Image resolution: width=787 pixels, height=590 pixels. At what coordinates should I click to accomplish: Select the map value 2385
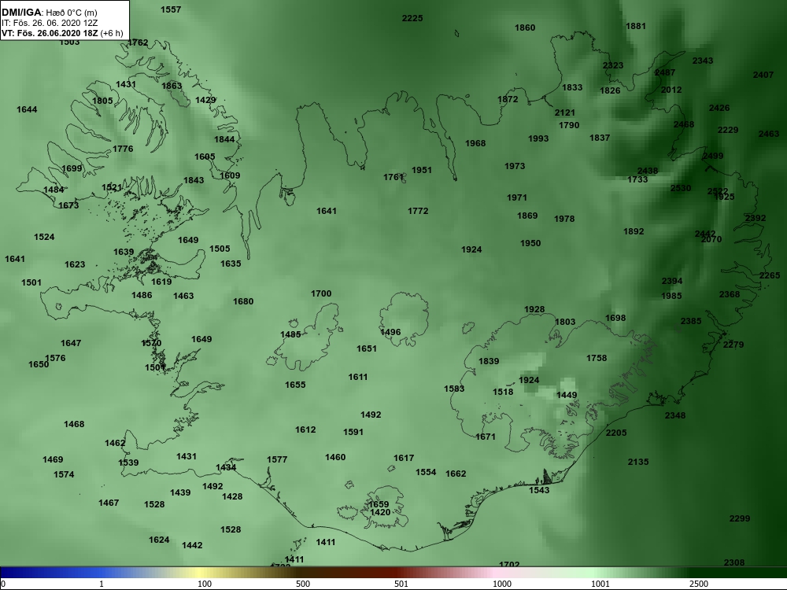(691, 321)
